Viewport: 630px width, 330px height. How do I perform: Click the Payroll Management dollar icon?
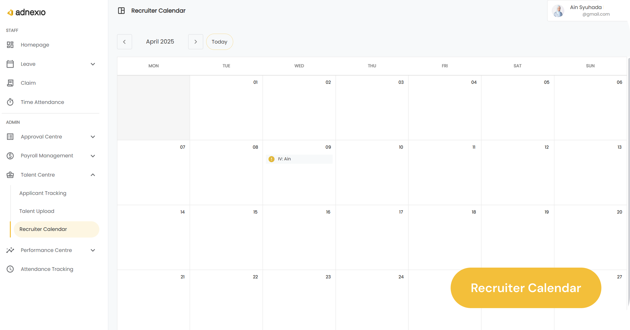tap(10, 156)
